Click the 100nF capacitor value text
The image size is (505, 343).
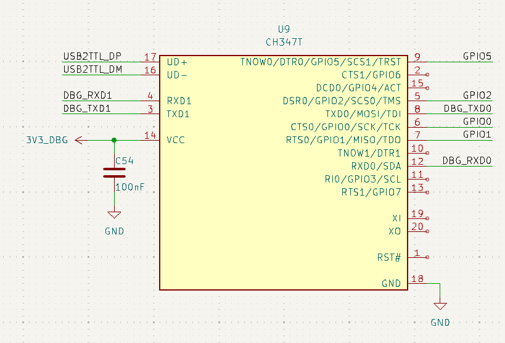(129, 186)
